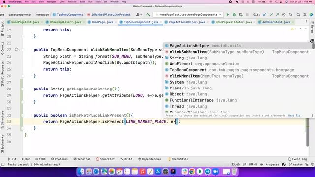Image resolution: width=315 pixels, height=177 pixels.
Task: Toggle the Run tool window at bottom
Action: (26, 159)
